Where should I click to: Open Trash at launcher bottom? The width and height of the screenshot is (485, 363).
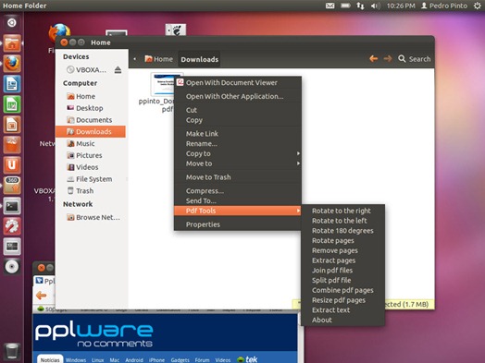click(12, 351)
